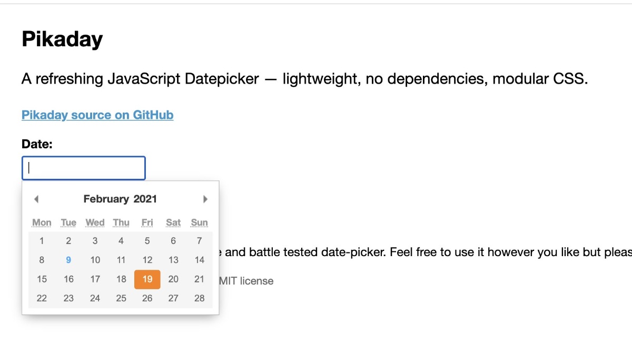Select February 21 in the calendar
Viewport: 632px width, 355px height.
point(200,279)
